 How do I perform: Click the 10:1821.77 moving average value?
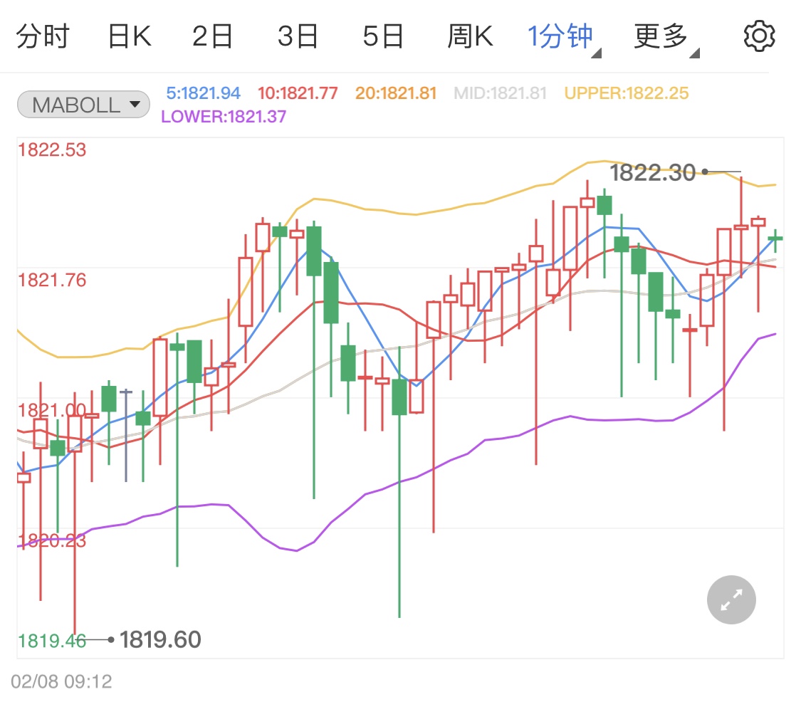298,93
